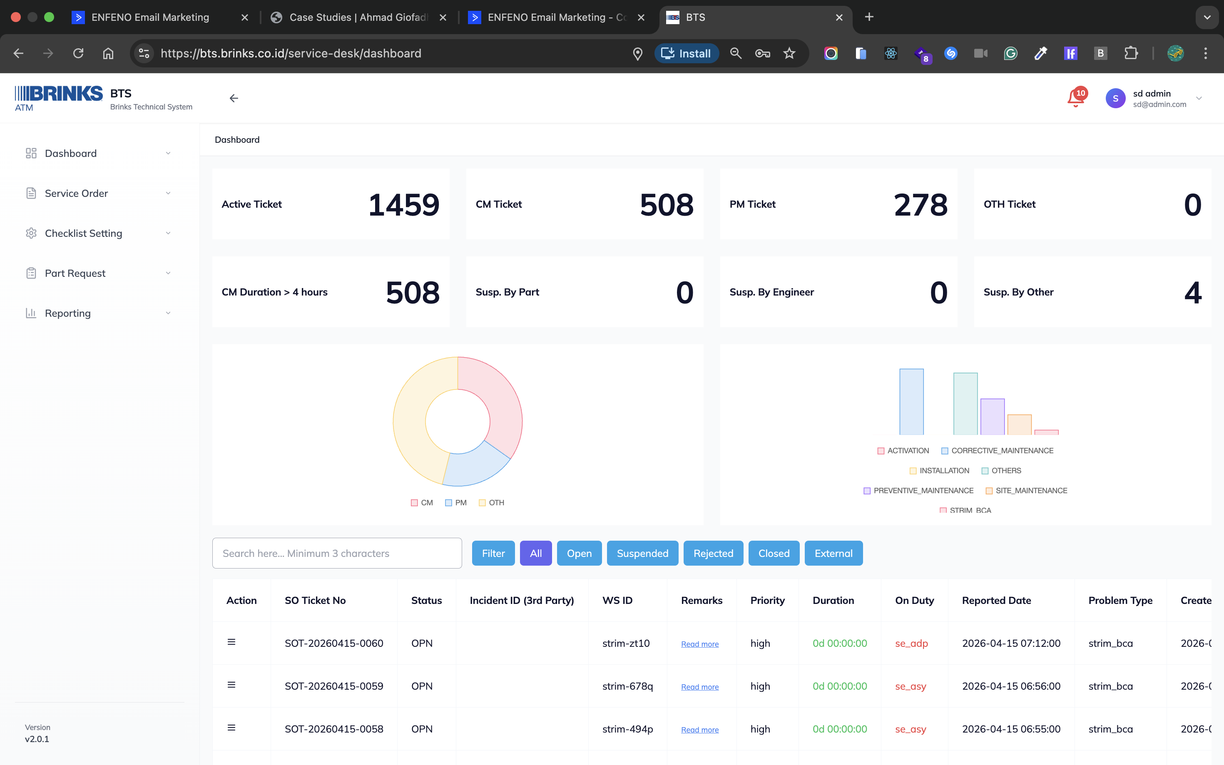Open Read more link for strim-zt10
Viewport: 1224px width, 765px height.
coord(699,644)
